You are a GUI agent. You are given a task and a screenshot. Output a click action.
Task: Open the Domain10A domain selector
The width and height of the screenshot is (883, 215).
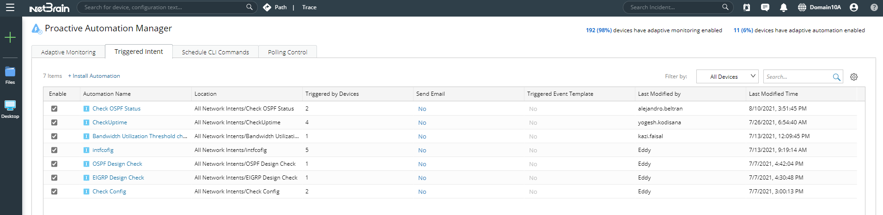pyautogui.click(x=819, y=7)
